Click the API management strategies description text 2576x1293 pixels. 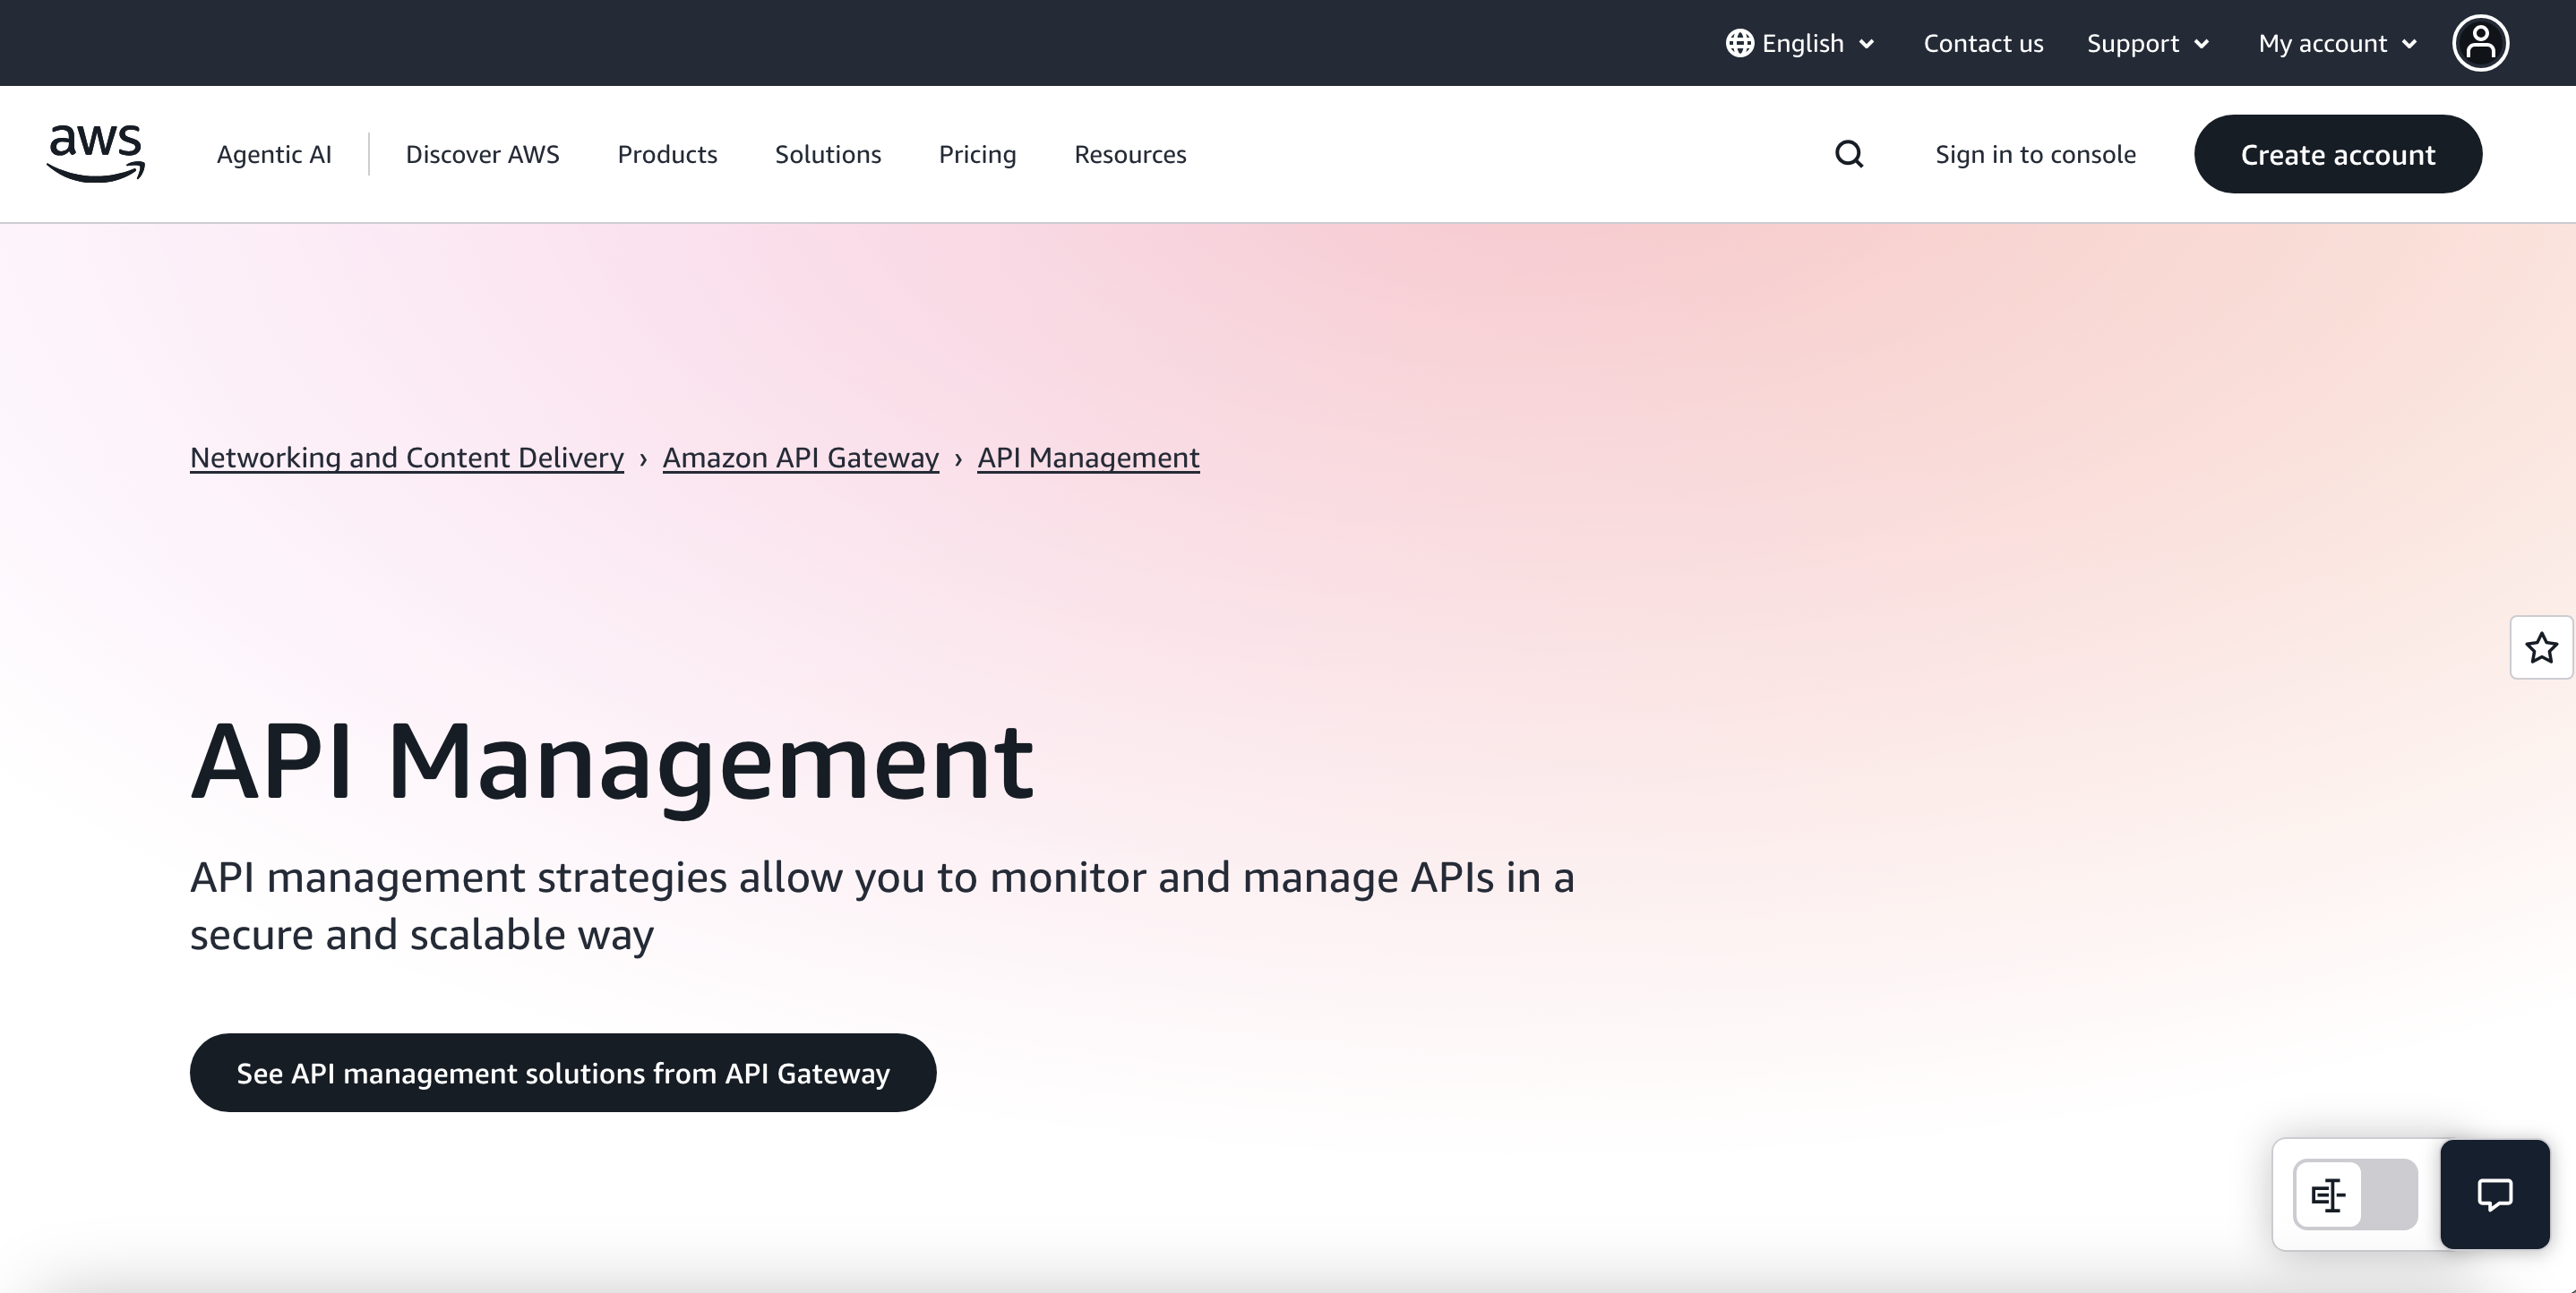[882, 905]
